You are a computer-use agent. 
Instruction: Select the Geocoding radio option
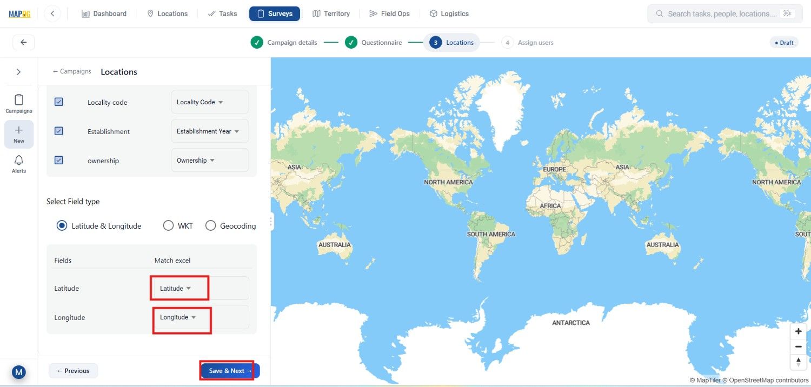pyautogui.click(x=210, y=225)
